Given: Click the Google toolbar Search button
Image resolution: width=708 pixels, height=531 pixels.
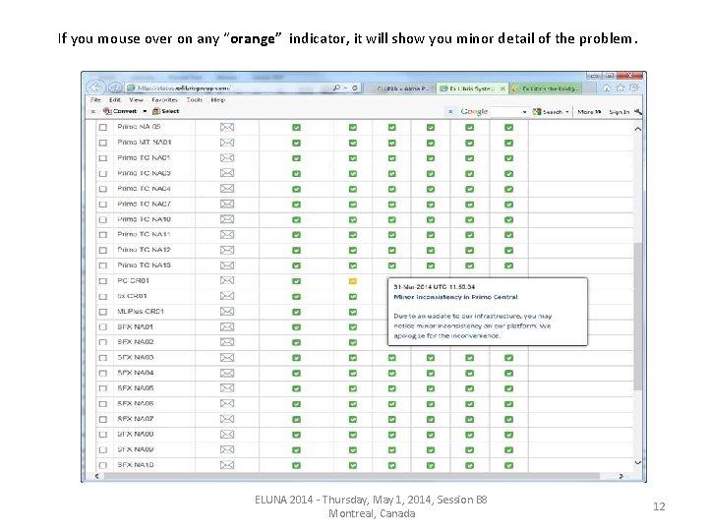Looking at the screenshot, I should (x=548, y=111).
